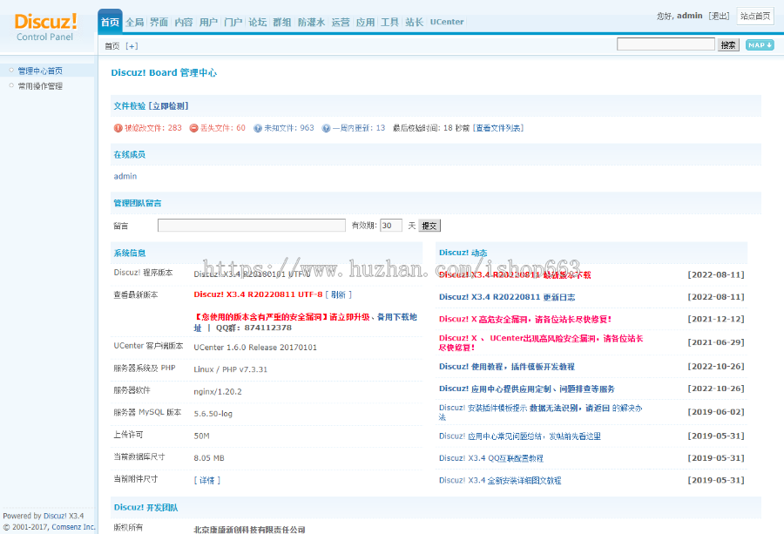
Task: Click 未知文件: 963 text
Action: click(289, 128)
